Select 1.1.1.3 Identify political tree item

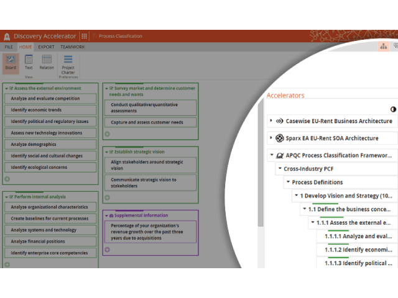pyautogui.click(x=357, y=263)
